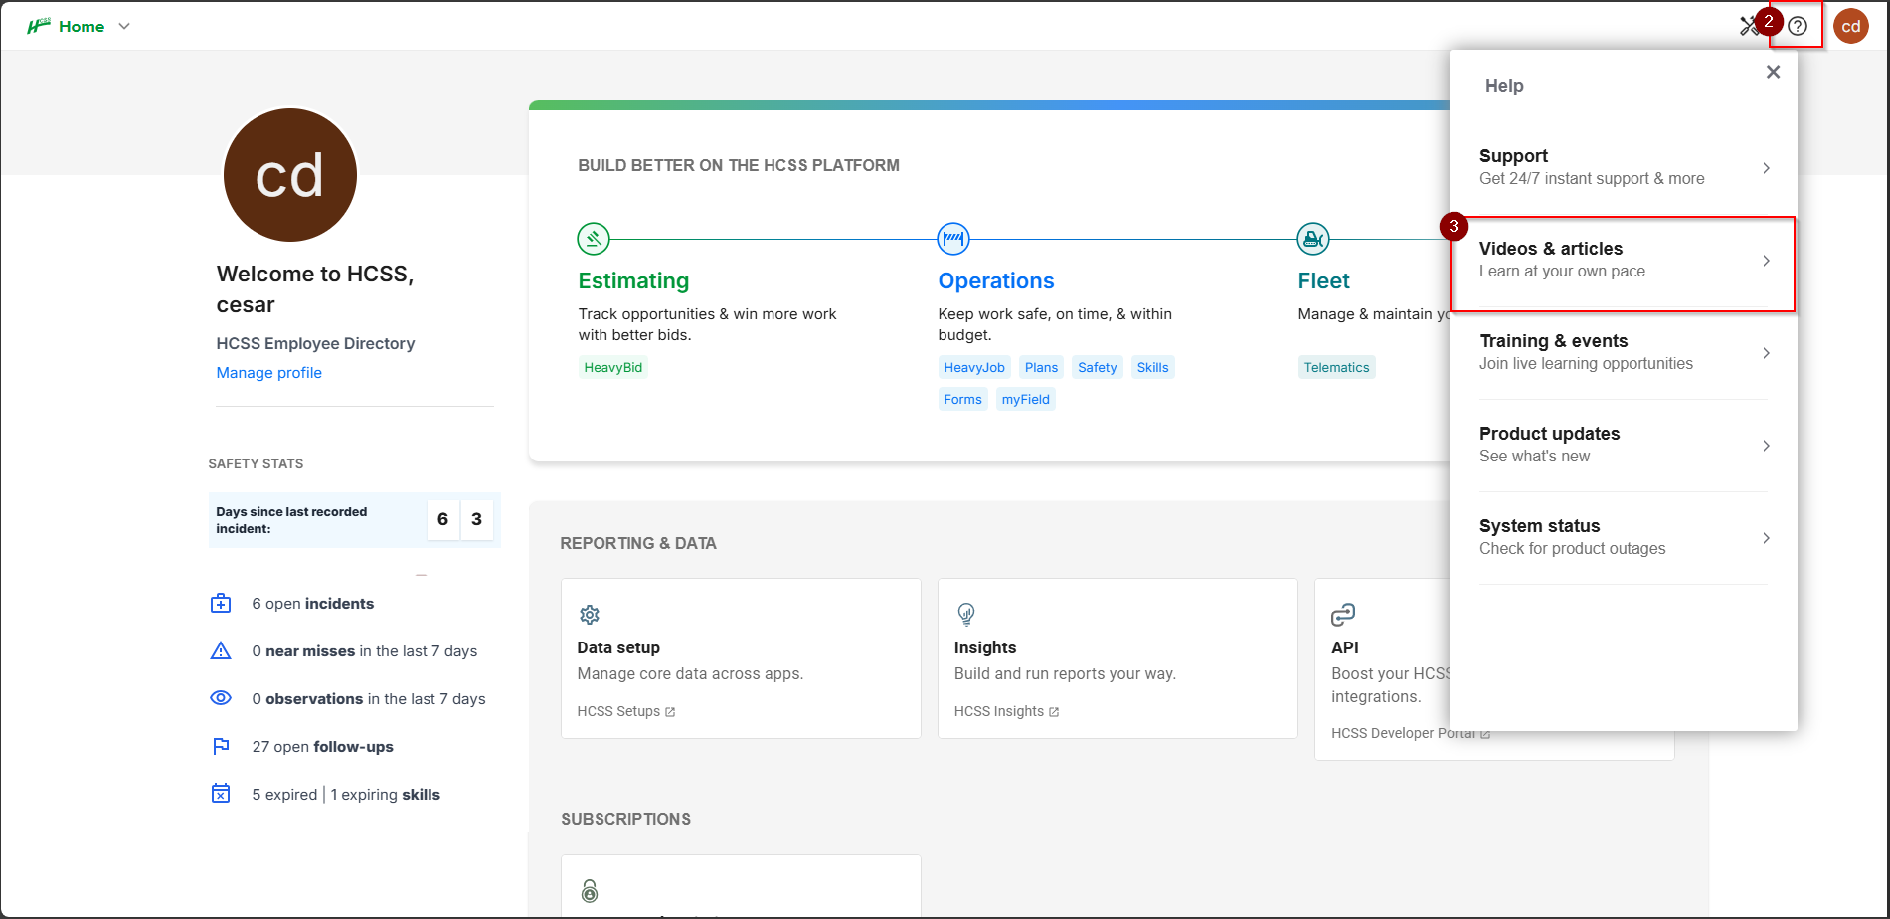Click the Manage profile link
1890x919 pixels.
tap(269, 372)
